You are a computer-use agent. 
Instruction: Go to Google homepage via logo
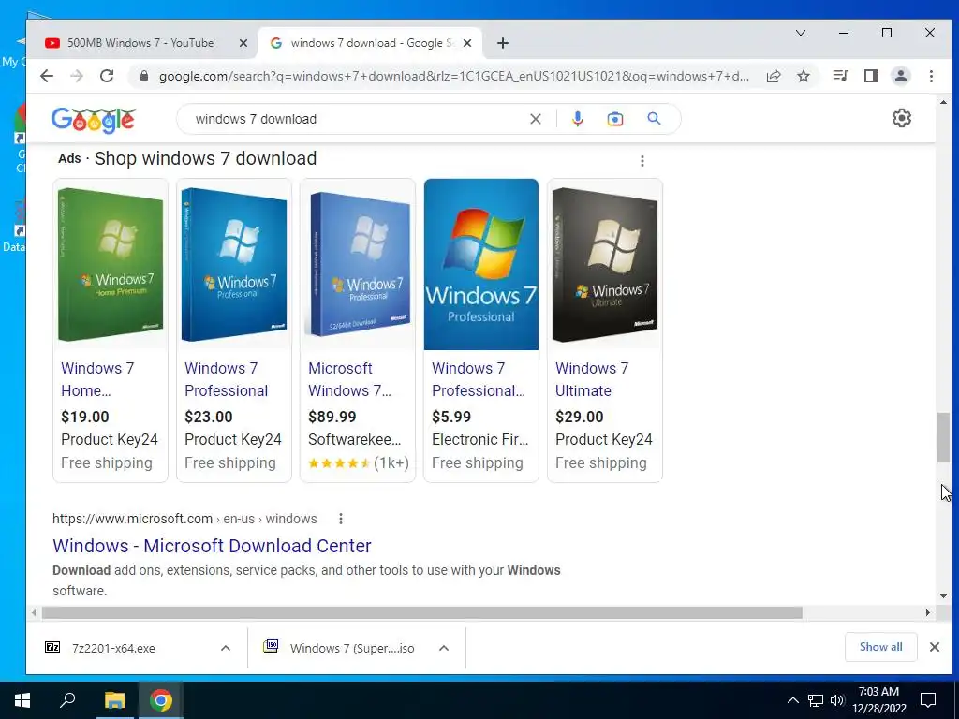[x=93, y=120]
